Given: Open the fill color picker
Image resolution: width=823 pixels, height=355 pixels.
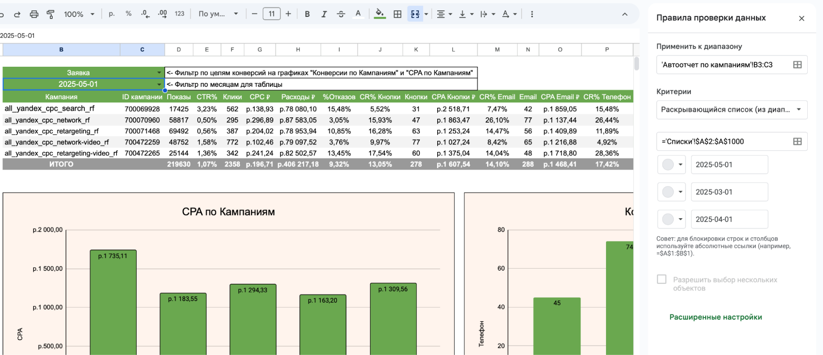Looking at the screenshot, I should tap(380, 14).
